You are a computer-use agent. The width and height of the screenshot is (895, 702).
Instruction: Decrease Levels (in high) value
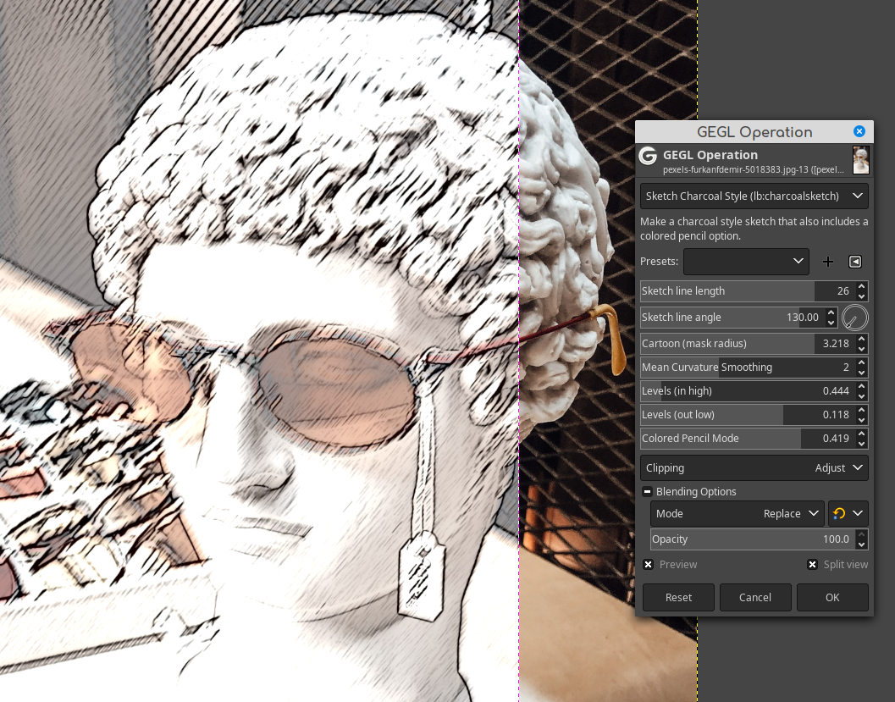[862, 396]
